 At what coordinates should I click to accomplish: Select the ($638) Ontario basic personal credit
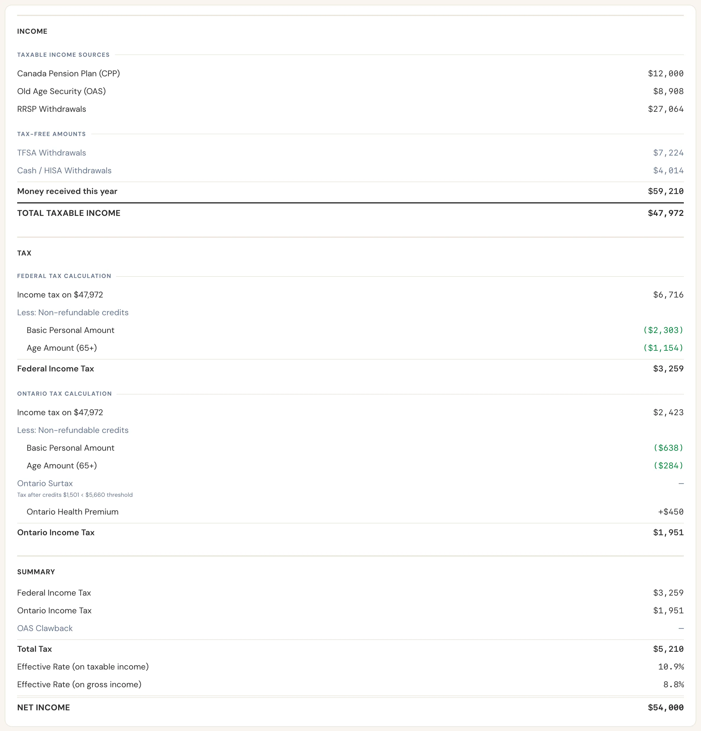tap(668, 448)
